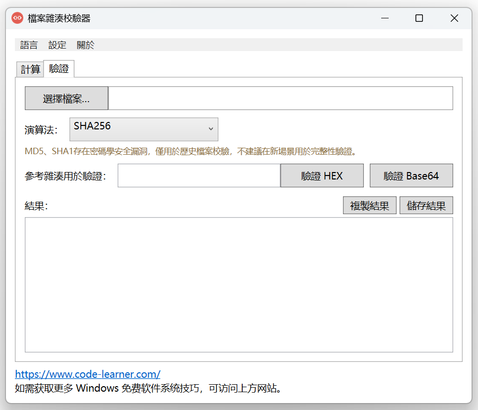Screen dimensions: 478x410
Task: Click the 如需获取更多 Windows 免费软件 text
Action: (x=148, y=388)
